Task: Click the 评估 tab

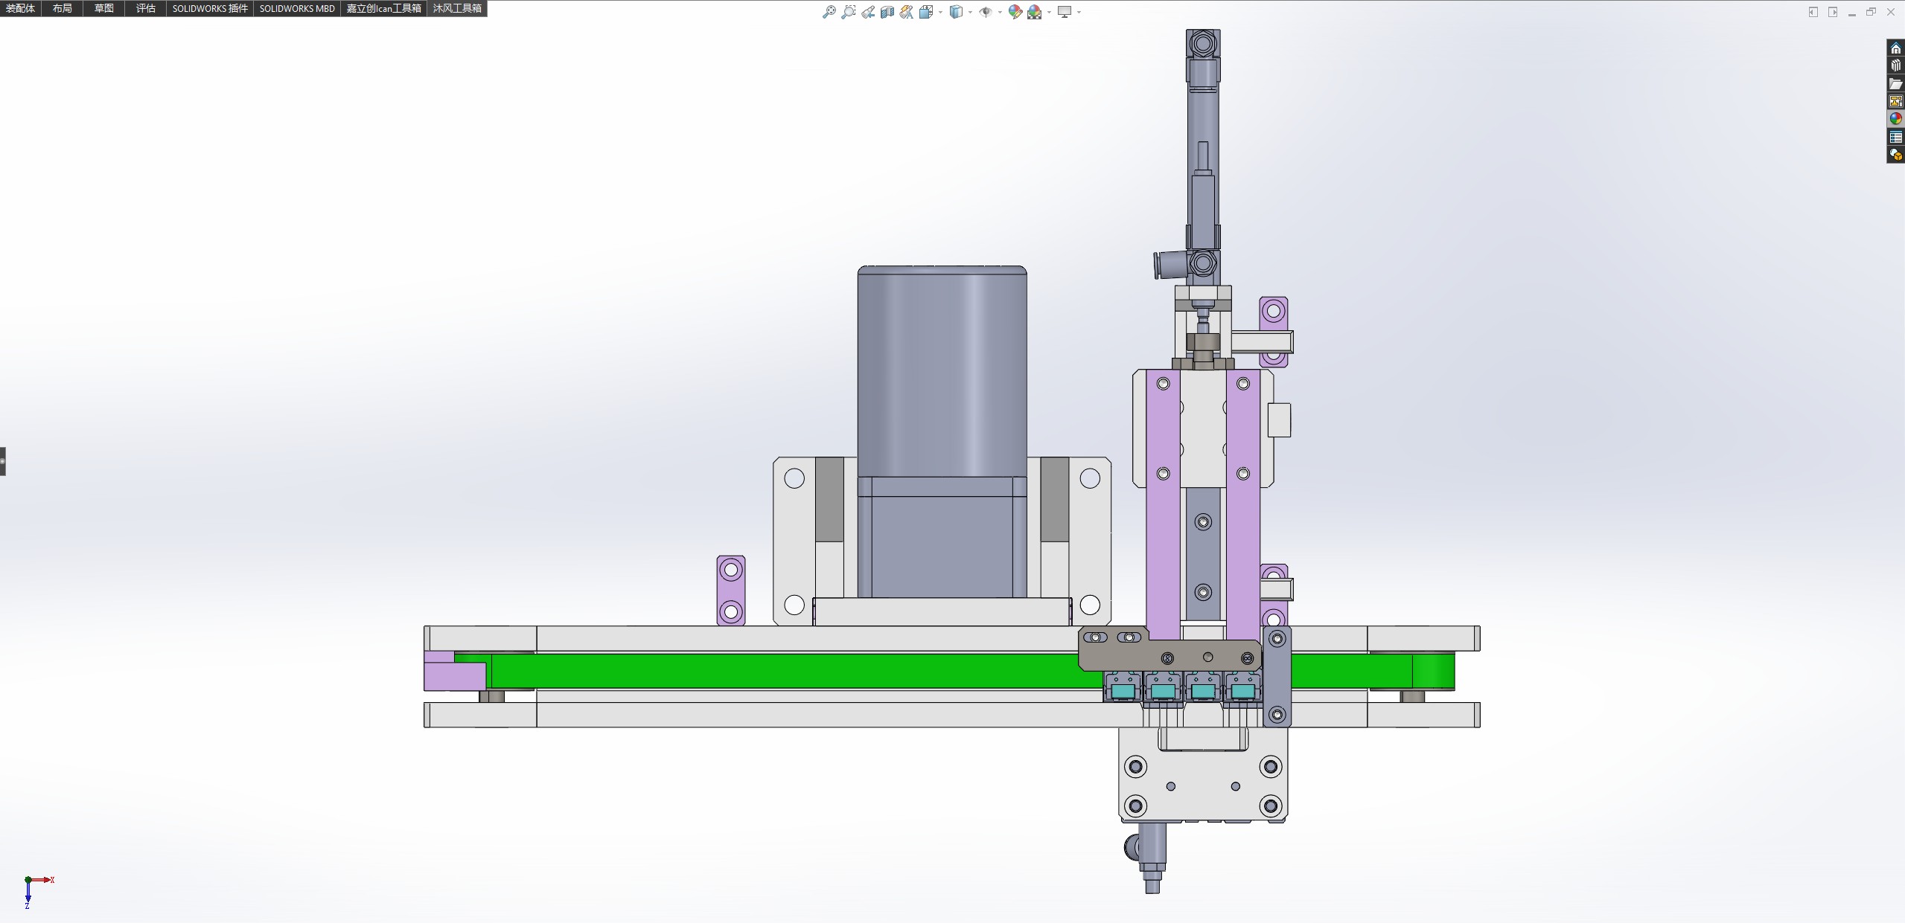Action: pos(145,8)
